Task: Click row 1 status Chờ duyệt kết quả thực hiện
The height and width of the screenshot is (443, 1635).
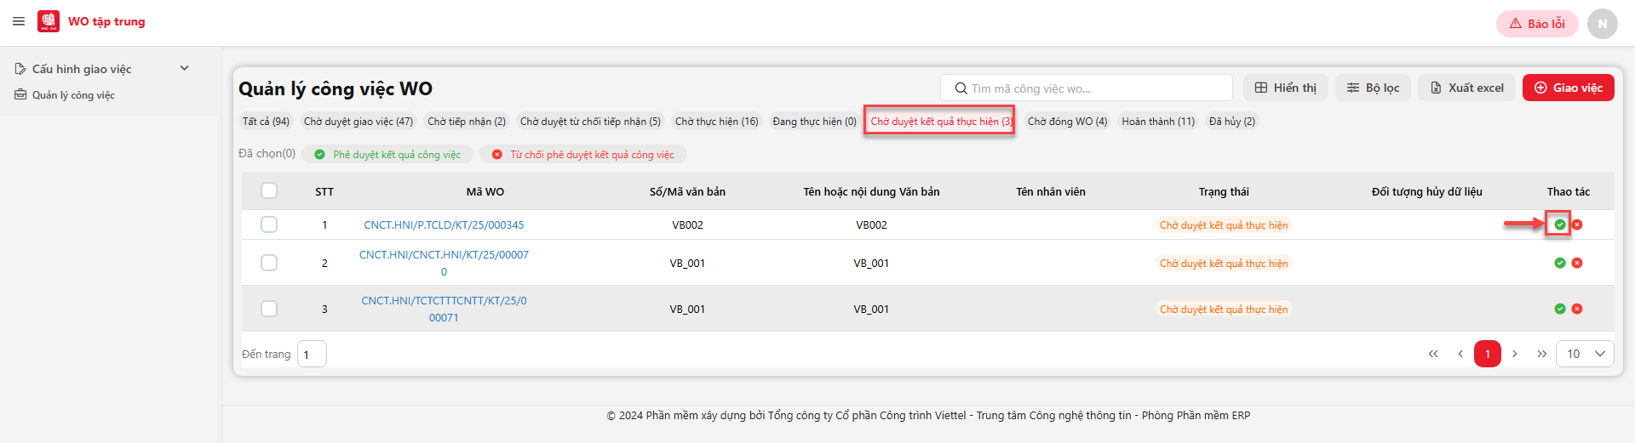Action: click(x=1224, y=225)
